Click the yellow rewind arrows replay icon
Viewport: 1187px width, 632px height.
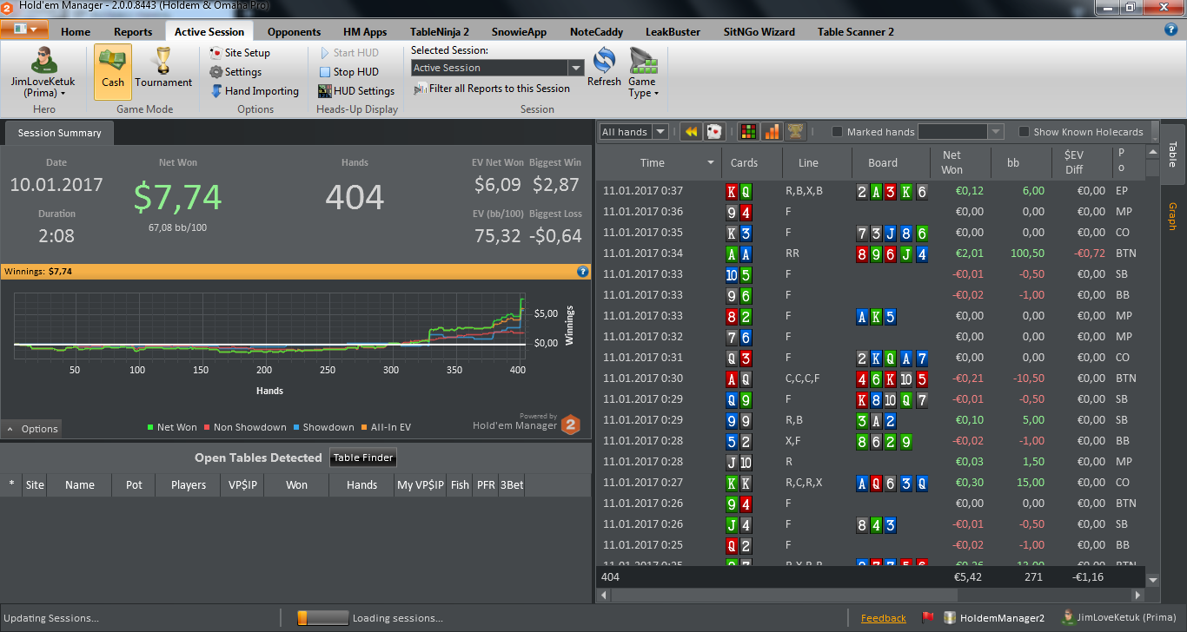[691, 132]
